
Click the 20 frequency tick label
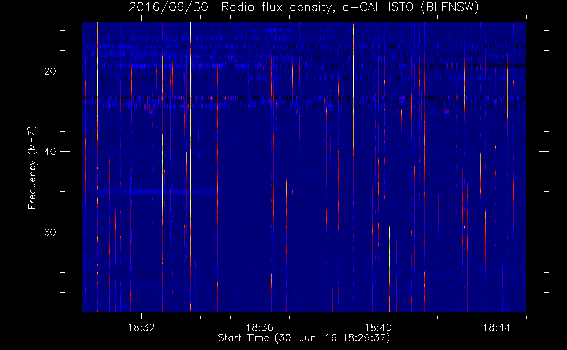(x=50, y=71)
